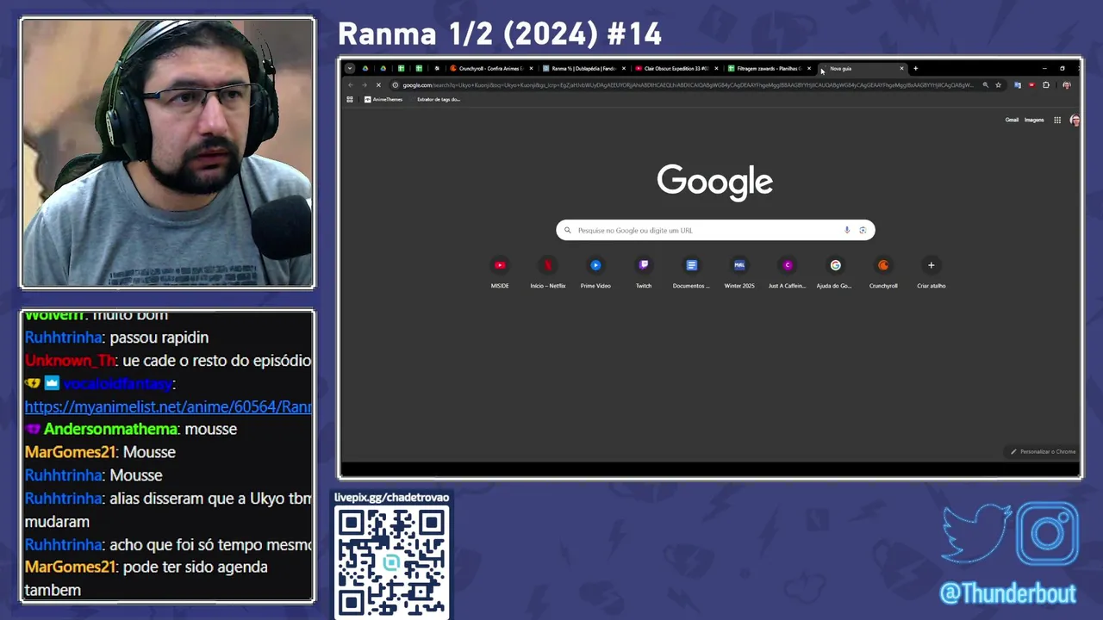1103x620 pixels.
Task: Open the MISIDE YouTube shortcut
Action: [500, 273]
